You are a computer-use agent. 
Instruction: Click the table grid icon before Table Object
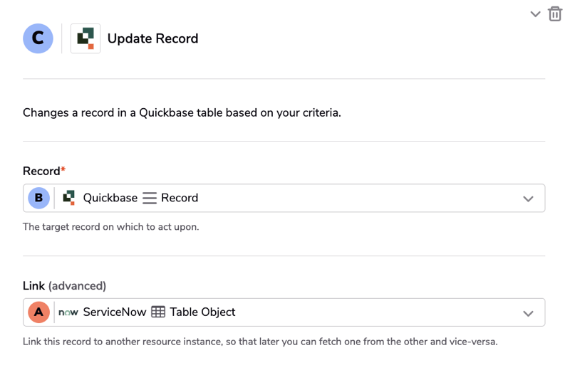(x=158, y=312)
